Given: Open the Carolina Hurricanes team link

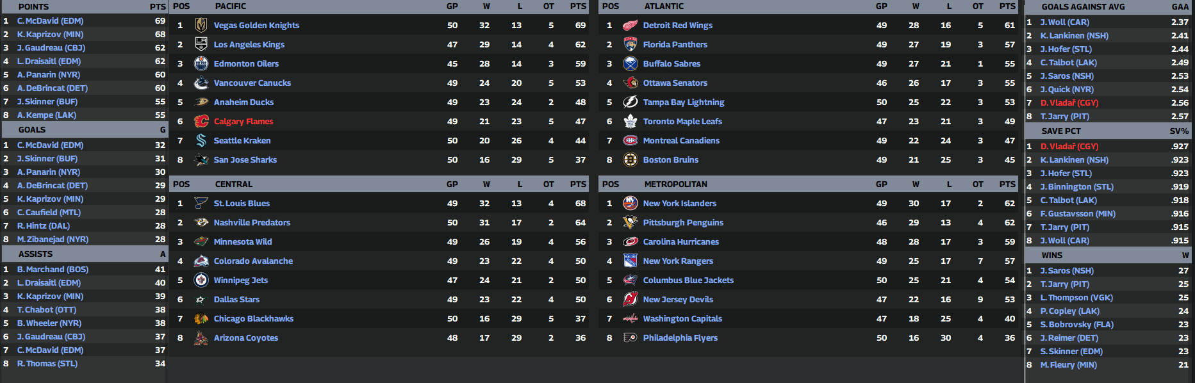Looking at the screenshot, I should [680, 242].
